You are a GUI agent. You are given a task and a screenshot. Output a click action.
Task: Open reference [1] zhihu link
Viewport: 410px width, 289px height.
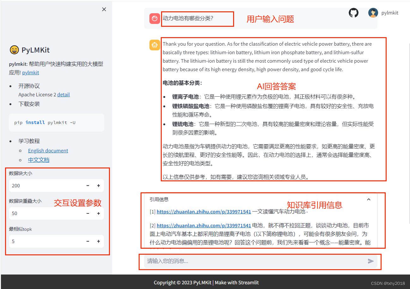pyautogui.click(x=204, y=212)
